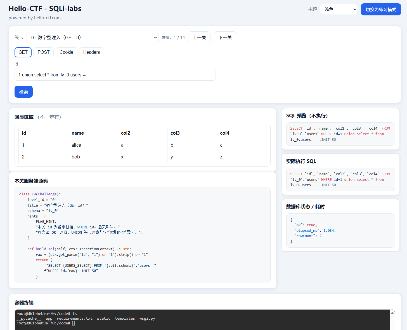Click the 切换为练习模式 button
The image size is (407, 330).
[x=381, y=10]
